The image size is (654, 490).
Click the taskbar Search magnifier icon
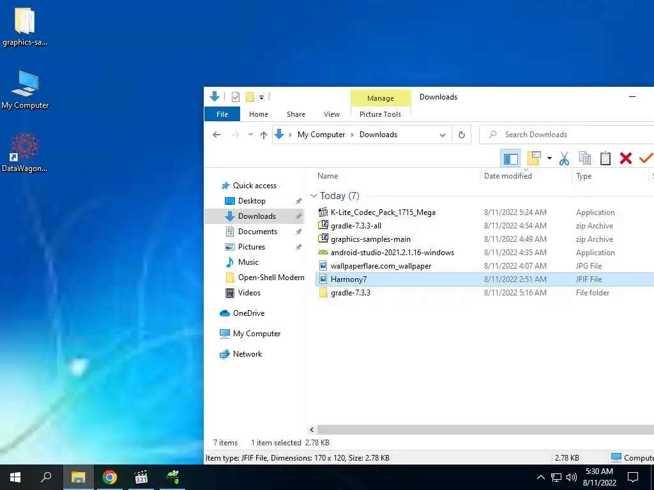click(x=46, y=477)
